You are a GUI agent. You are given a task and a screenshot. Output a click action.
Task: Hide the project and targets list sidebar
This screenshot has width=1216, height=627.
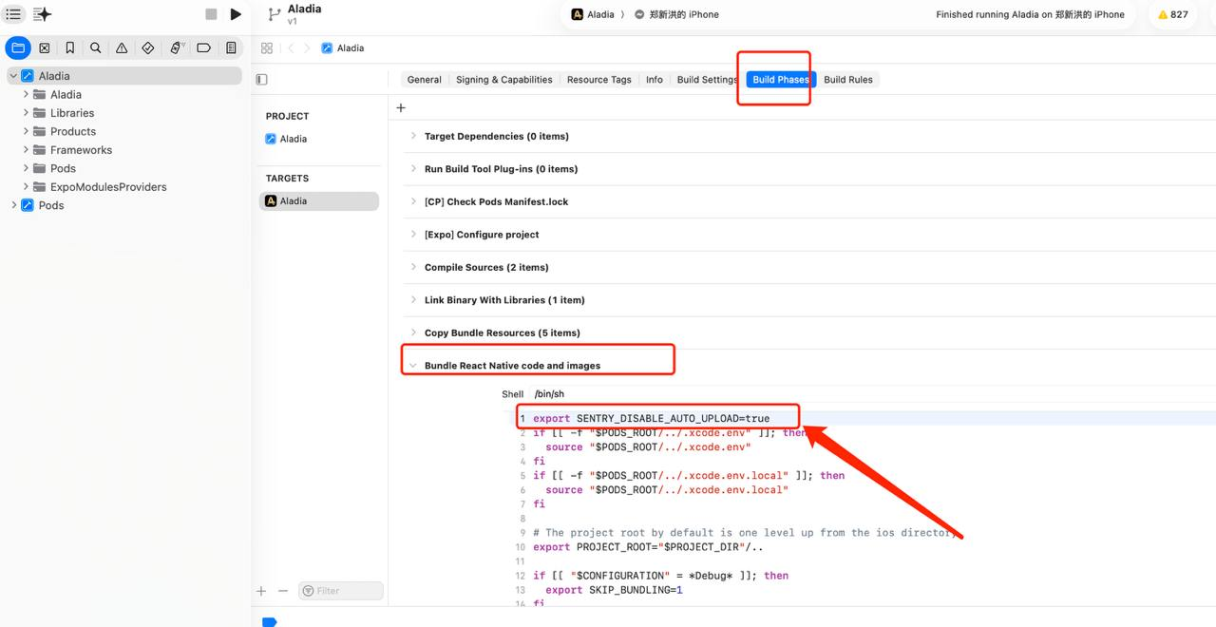(262, 80)
